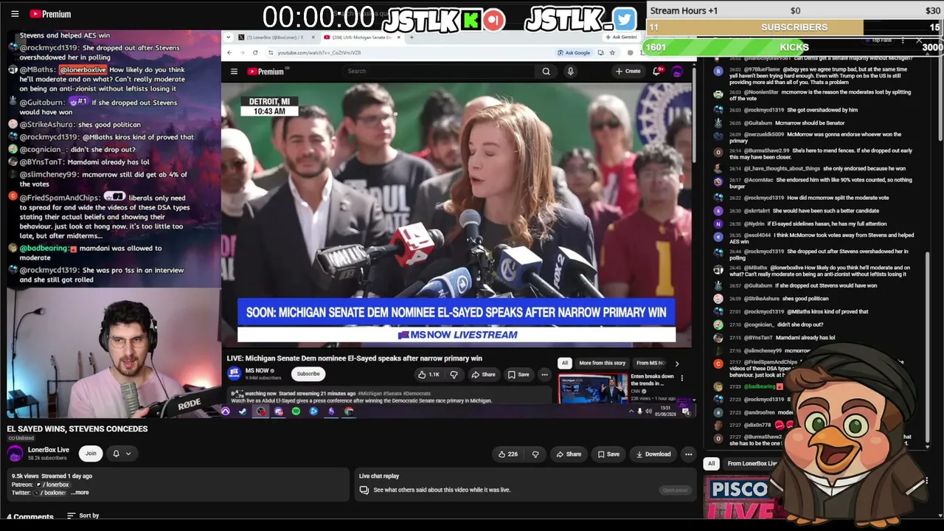Image resolution: width=944 pixels, height=531 pixels.
Task: Open the MS NOW channel avatar
Action: coord(235,374)
